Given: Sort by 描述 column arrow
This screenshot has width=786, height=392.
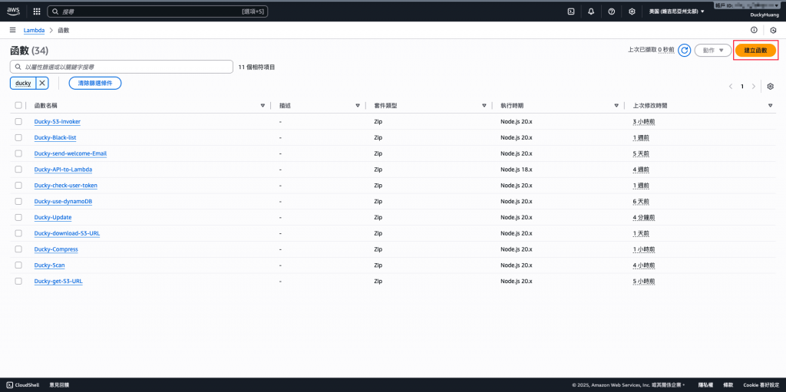Looking at the screenshot, I should point(358,106).
